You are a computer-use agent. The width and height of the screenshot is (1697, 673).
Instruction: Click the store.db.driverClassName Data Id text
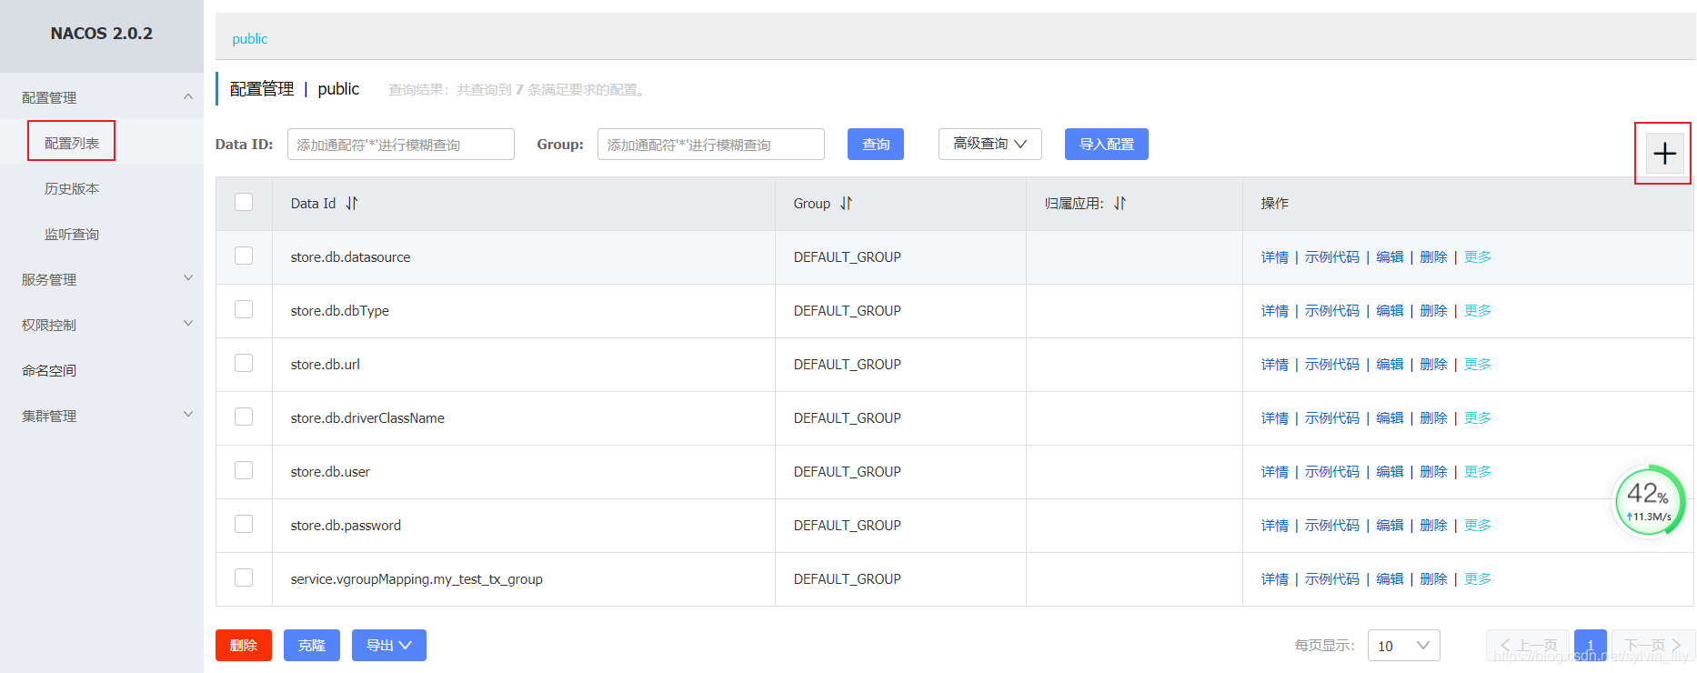click(x=367, y=418)
